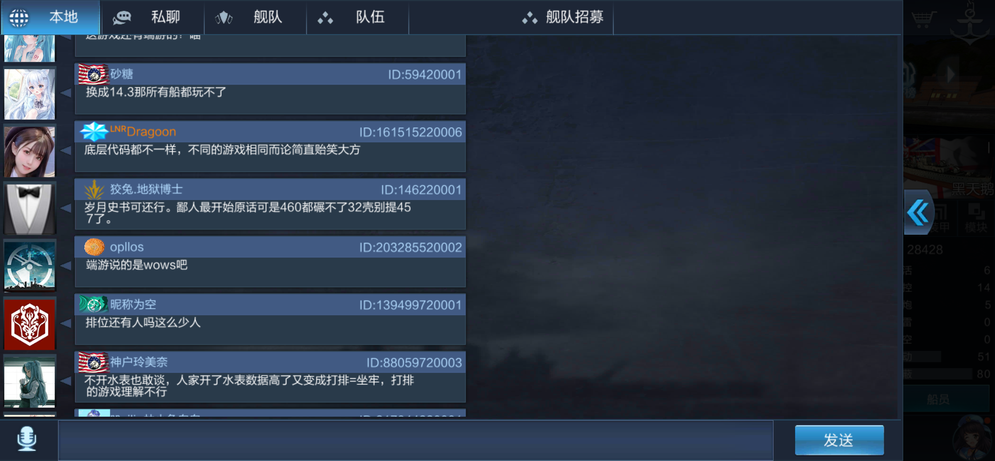Screen dimensions: 995x461
Task: Go to 舰队招募 recruitment tab
Action: pos(562,18)
